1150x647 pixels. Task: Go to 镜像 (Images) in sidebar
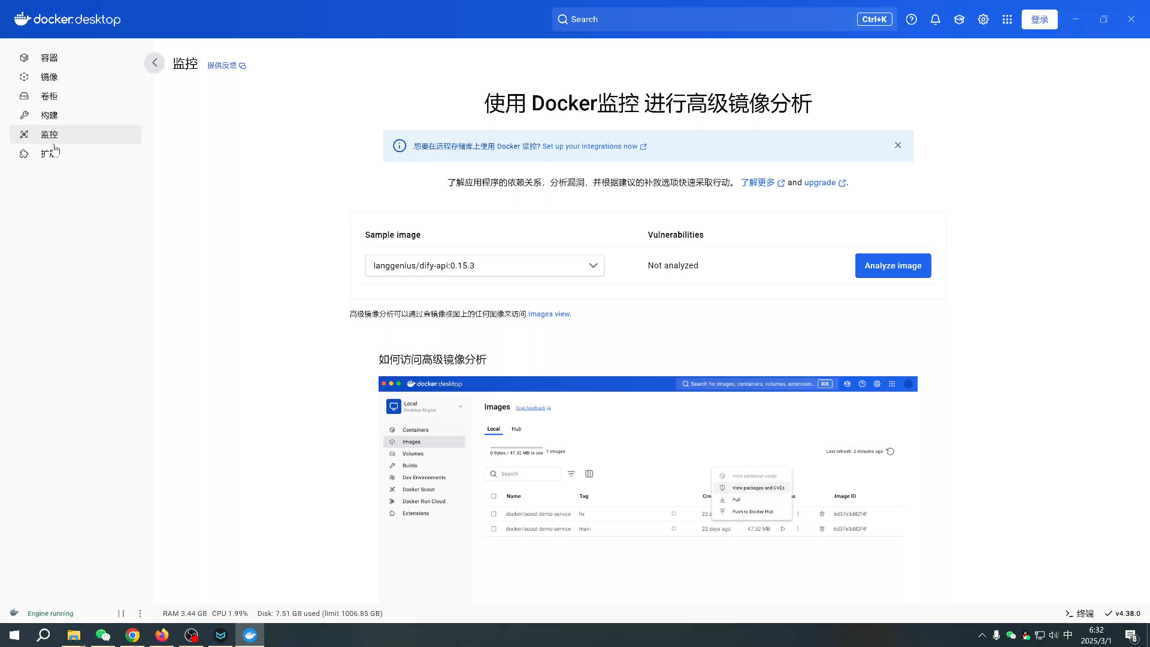49,77
